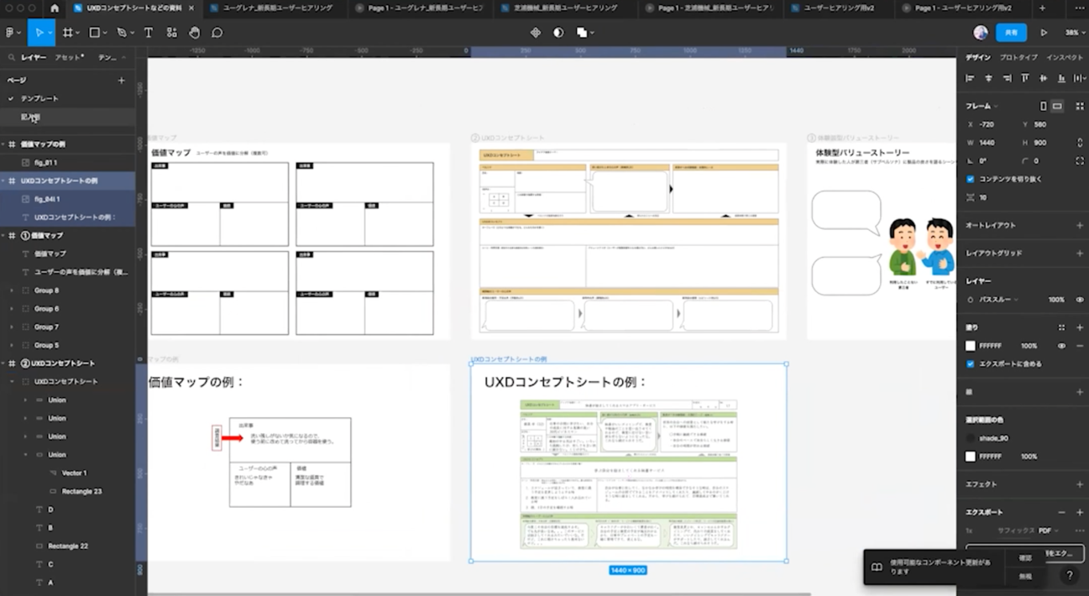Click the Boolean groups icon in toolbar

[x=582, y=33]
